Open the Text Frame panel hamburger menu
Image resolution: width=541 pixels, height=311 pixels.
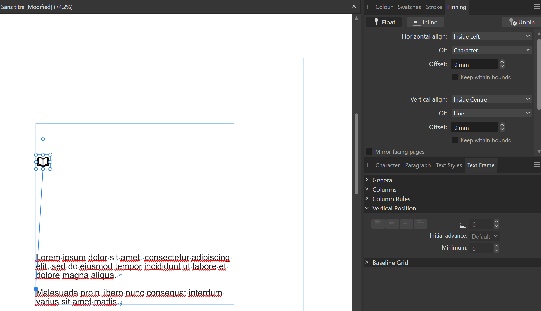pyautogui.click(x=537, y=165)
